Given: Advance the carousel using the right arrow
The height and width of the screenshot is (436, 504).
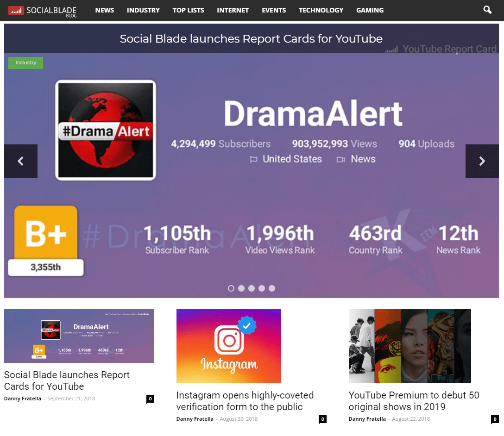Looking at the screenshot, I should click(x=482, y=161).
